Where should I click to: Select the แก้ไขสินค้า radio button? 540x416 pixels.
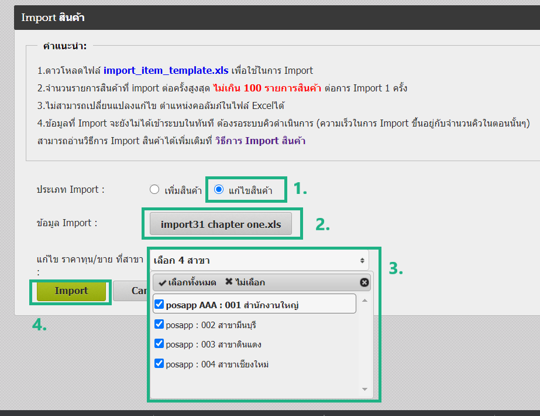tap(219, 189)
